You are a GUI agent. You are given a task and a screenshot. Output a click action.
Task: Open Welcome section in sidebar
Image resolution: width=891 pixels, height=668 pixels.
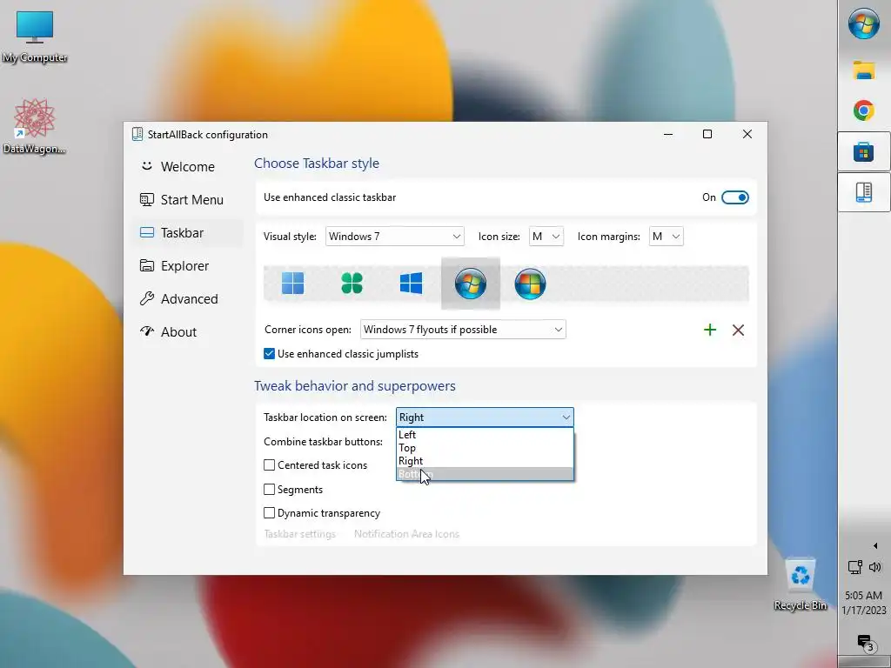pos(188,166)
